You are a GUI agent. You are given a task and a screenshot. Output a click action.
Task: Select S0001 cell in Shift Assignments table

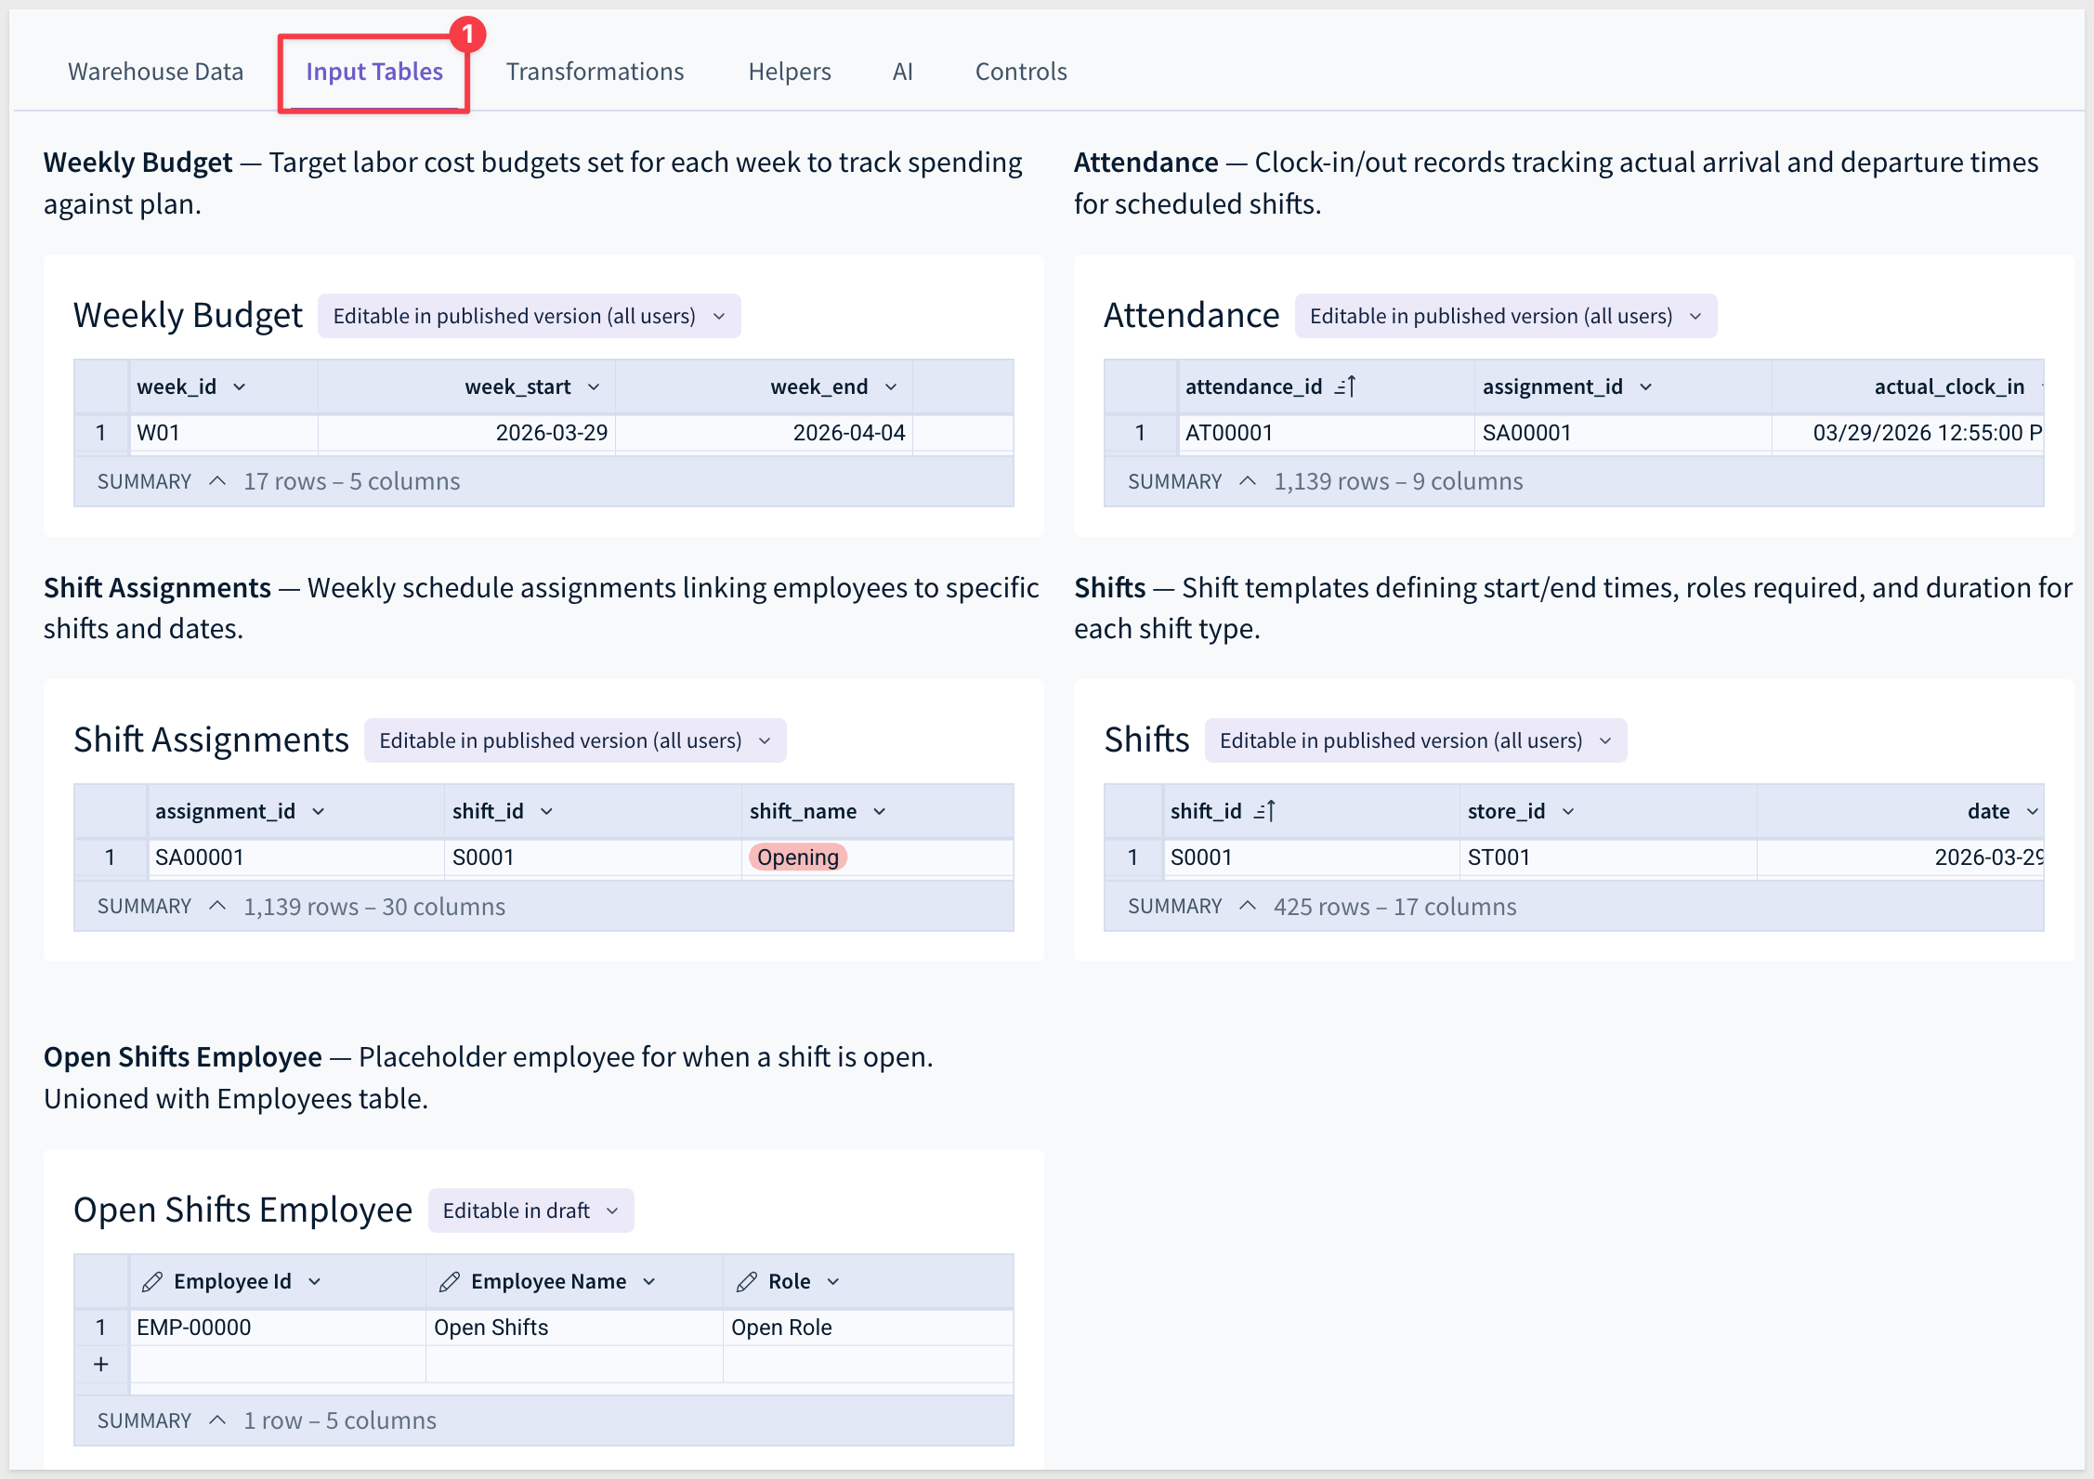(x=593, y=857)
